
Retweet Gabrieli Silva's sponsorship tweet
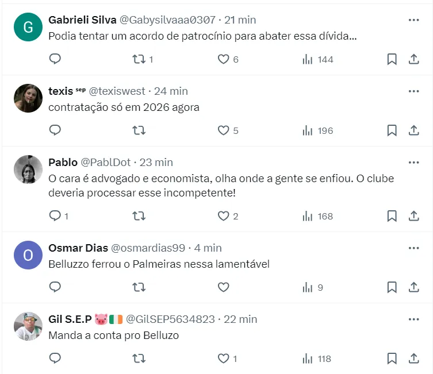[139, 59]
